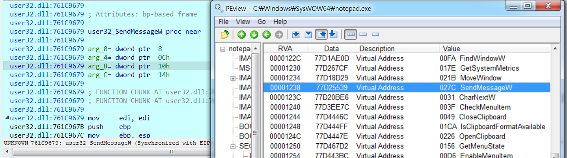Click Data cell 77D267CF
Screen dimensions: 567x158
tap(331, 68)
